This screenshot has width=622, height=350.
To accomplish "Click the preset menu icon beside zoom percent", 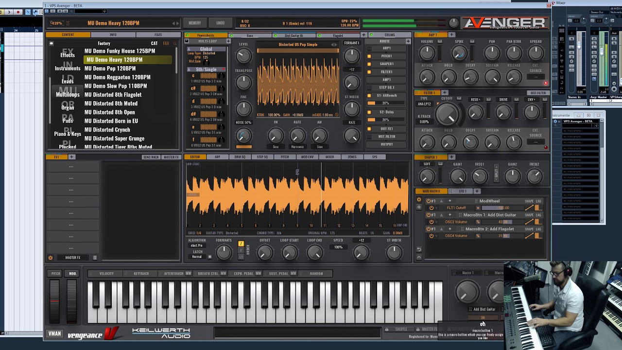I will [68, 23].
